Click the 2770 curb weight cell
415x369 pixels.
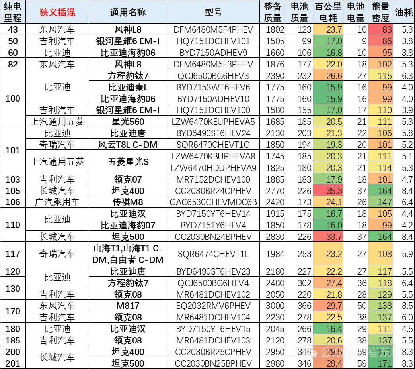tap(273, 190)
